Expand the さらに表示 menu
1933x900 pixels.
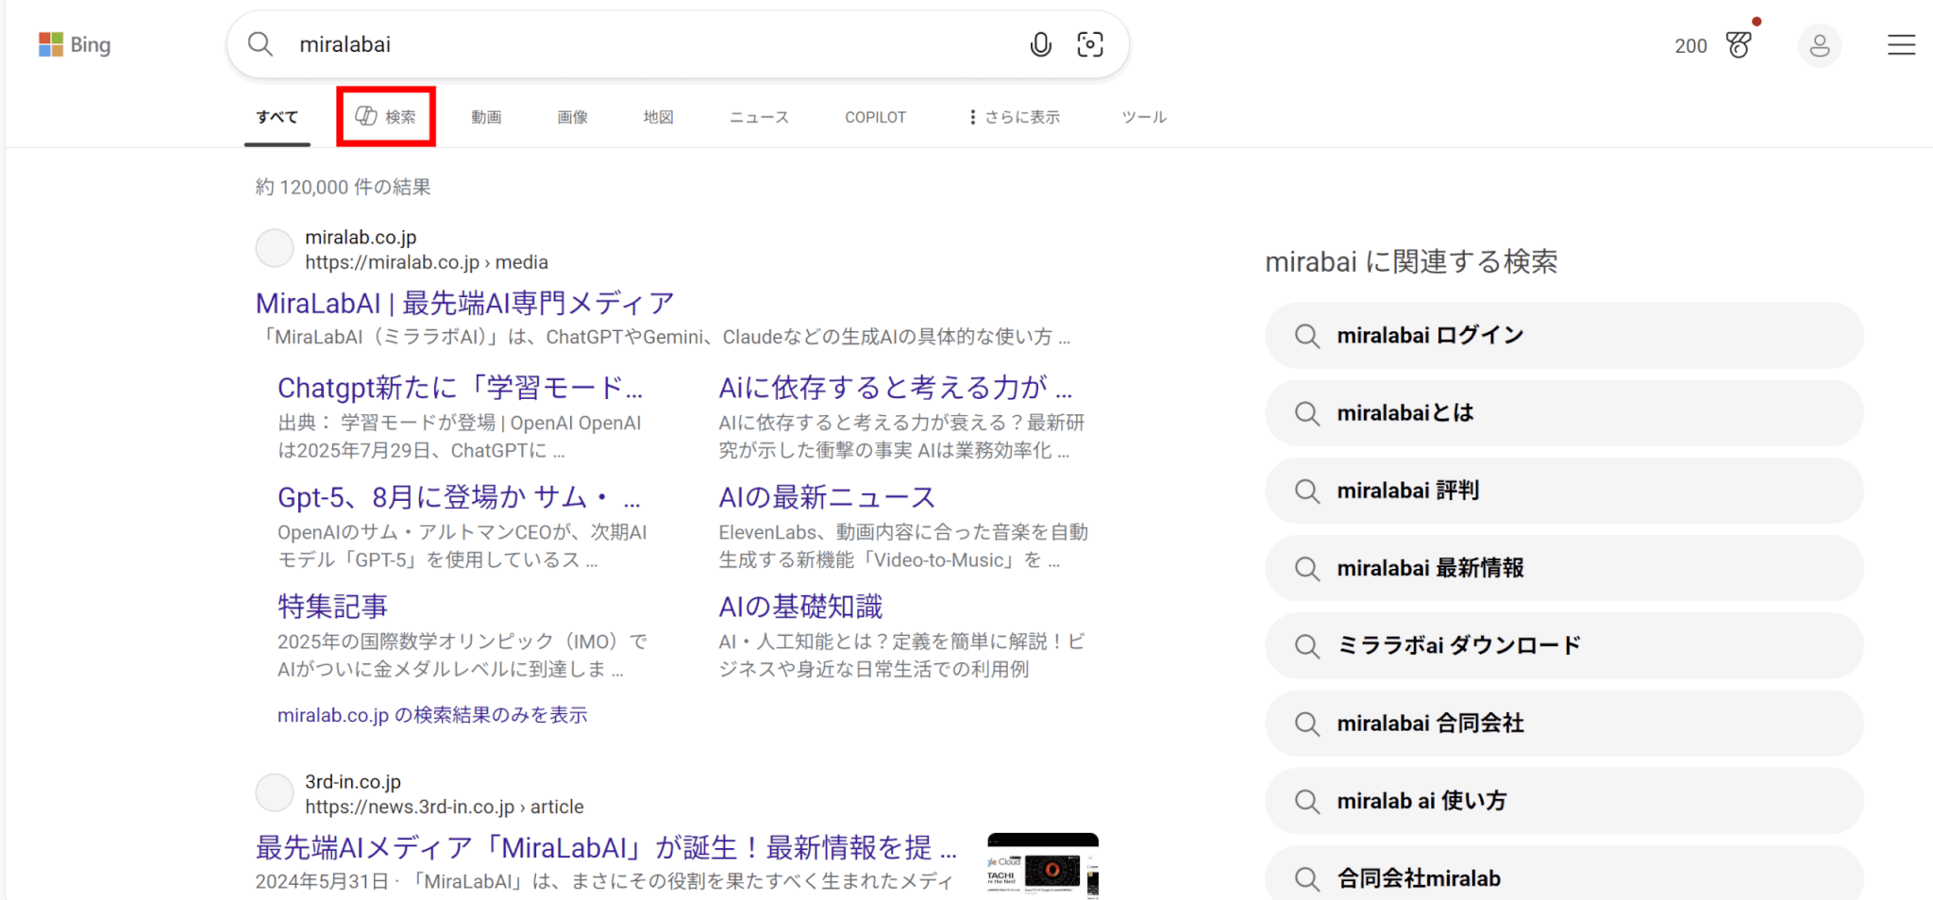point(1014,117)
